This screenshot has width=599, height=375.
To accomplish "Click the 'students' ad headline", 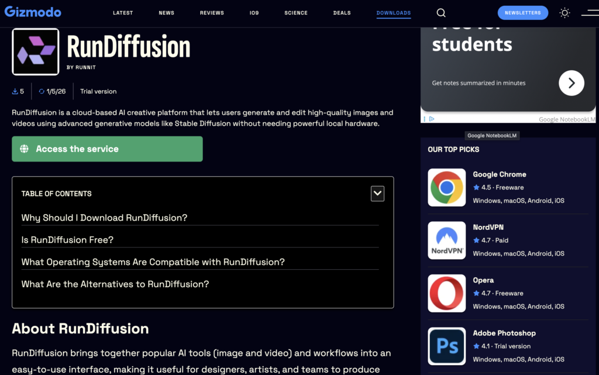I will pos(472,44).
